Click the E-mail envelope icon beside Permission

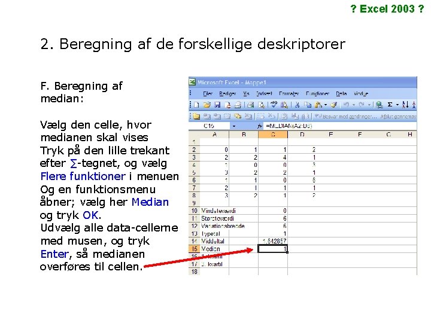238,105
